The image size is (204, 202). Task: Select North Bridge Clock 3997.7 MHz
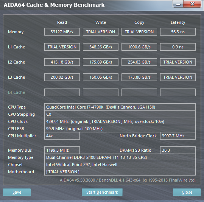point(178,136)
